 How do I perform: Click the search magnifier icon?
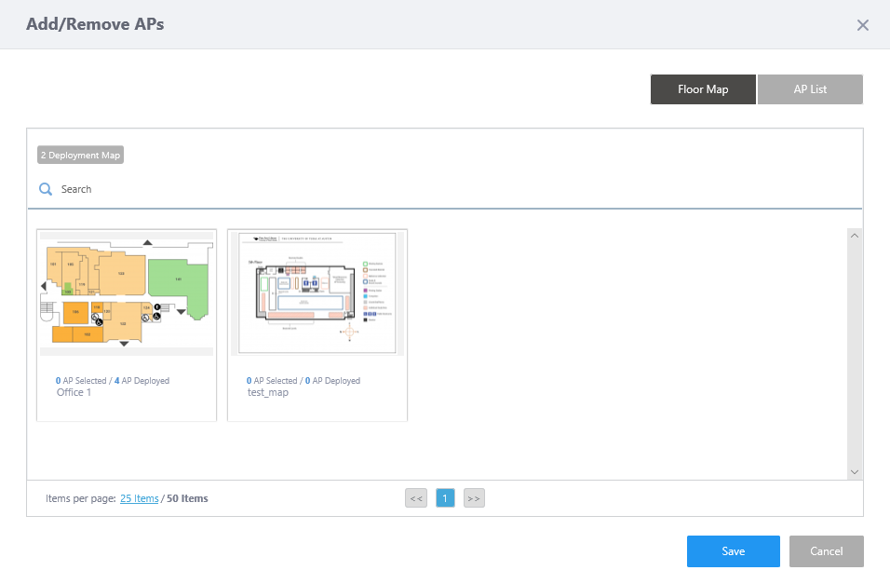pos(45,189)
